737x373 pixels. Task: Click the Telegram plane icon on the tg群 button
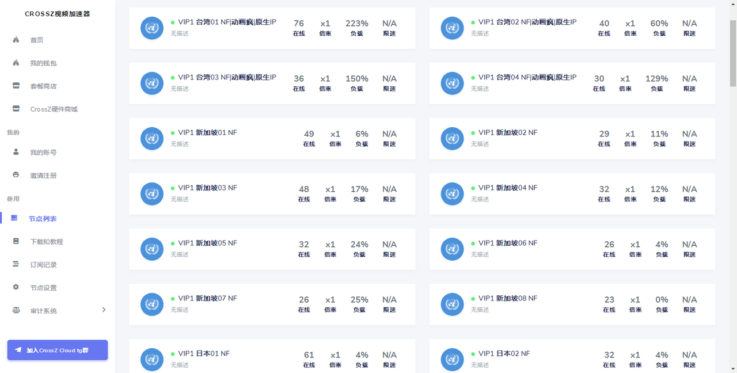pyautogui.click(x=18, y=350)
